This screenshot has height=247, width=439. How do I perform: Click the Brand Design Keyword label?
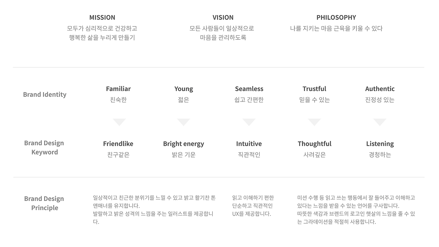(x=44, y=147)
